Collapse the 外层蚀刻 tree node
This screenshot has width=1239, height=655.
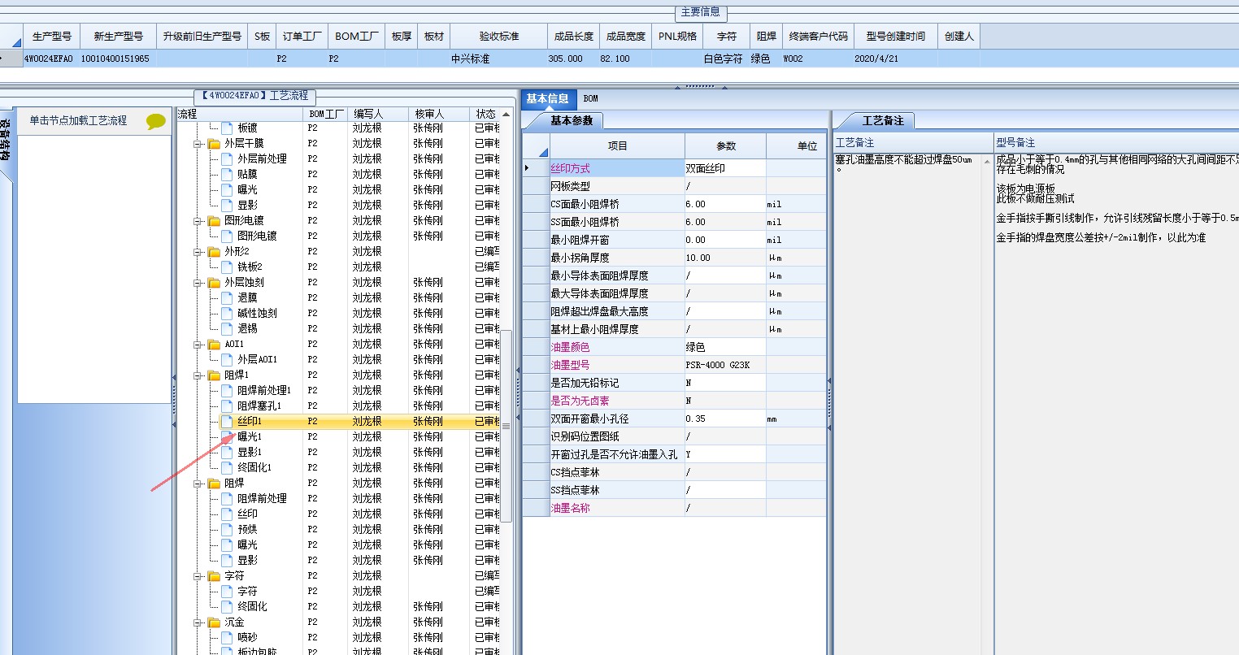tap(198, 283)
